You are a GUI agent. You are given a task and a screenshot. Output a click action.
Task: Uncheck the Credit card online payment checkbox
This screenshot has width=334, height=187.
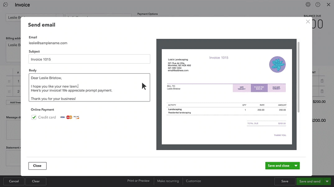click(x=34, y=118)
